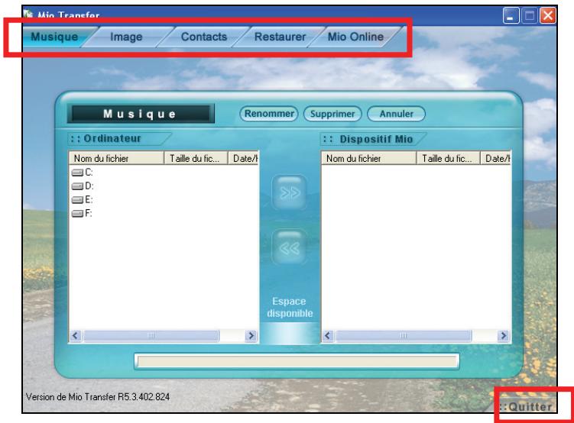Minimize the Mio Transfer window
Image resolution: width=574 pixels, height=423 pixels.
tap(511, 16)
